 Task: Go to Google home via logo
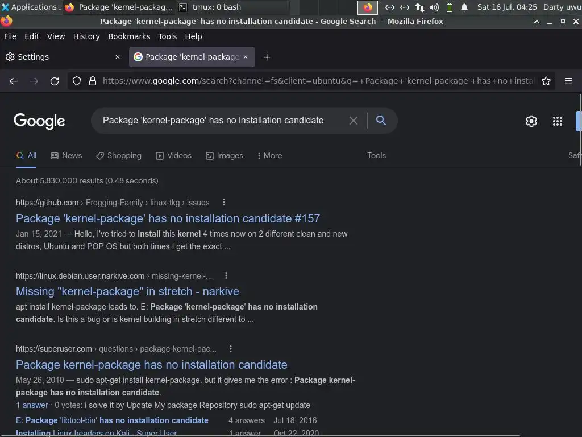pos(39,121)
